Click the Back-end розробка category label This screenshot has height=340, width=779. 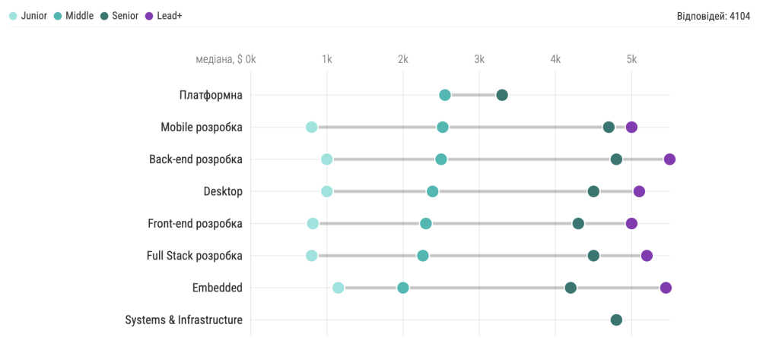coord(196,159)
